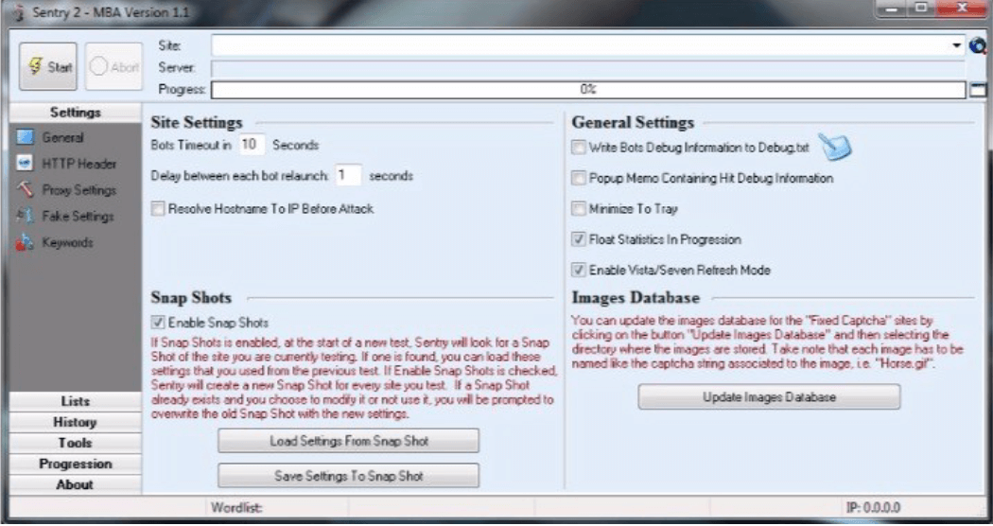Click the small window icon beside Progress bar
The height and width of the screenshot is (526, 993).
[978, 90]
